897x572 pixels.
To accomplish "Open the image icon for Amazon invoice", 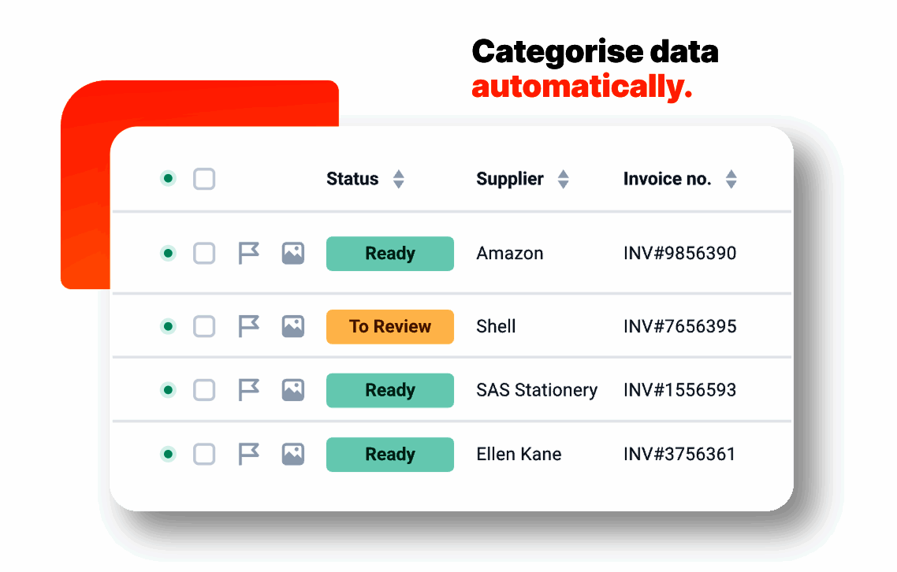I will point(293,253).
